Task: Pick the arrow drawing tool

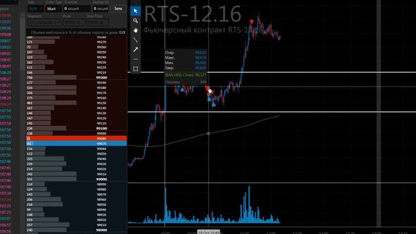Action: 136,49
